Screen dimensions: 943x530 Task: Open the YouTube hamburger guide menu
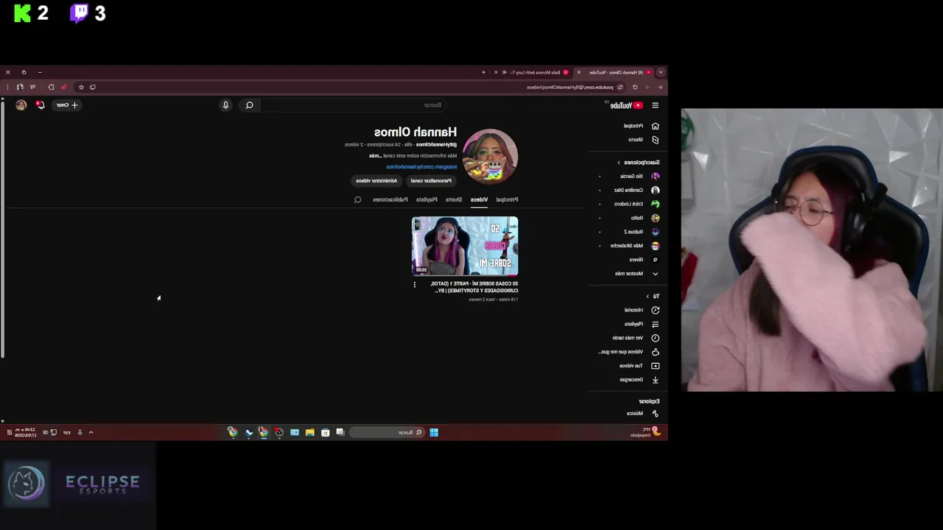[655, 105]
